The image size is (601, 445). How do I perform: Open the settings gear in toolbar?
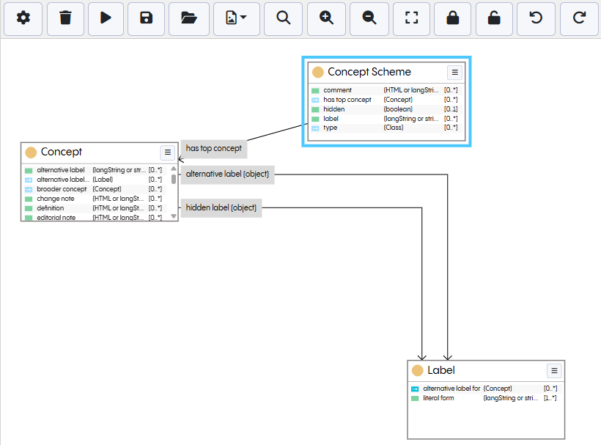23,18
